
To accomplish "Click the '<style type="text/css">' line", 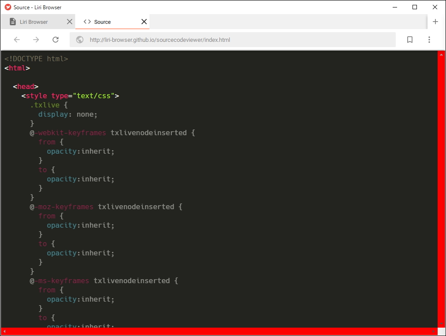I will pyautogui.click(x=70, y=96).
